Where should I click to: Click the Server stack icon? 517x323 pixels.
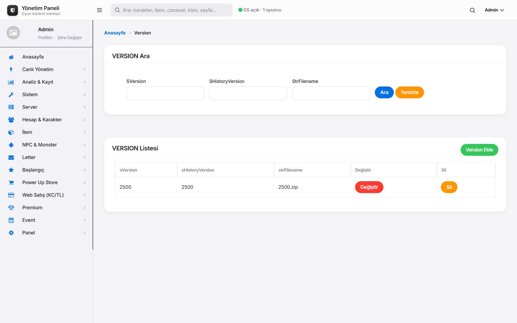(11, 107)
